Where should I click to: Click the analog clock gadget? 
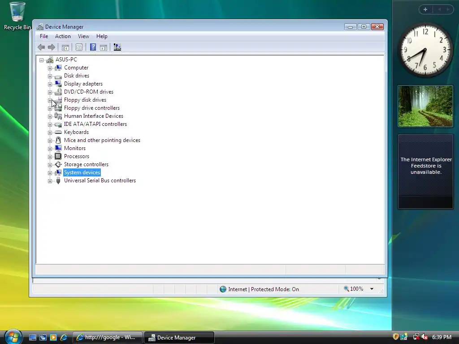425,50
